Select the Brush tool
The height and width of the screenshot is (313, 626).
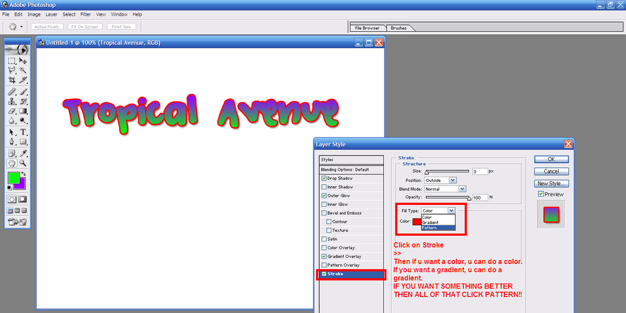(23, 92)
